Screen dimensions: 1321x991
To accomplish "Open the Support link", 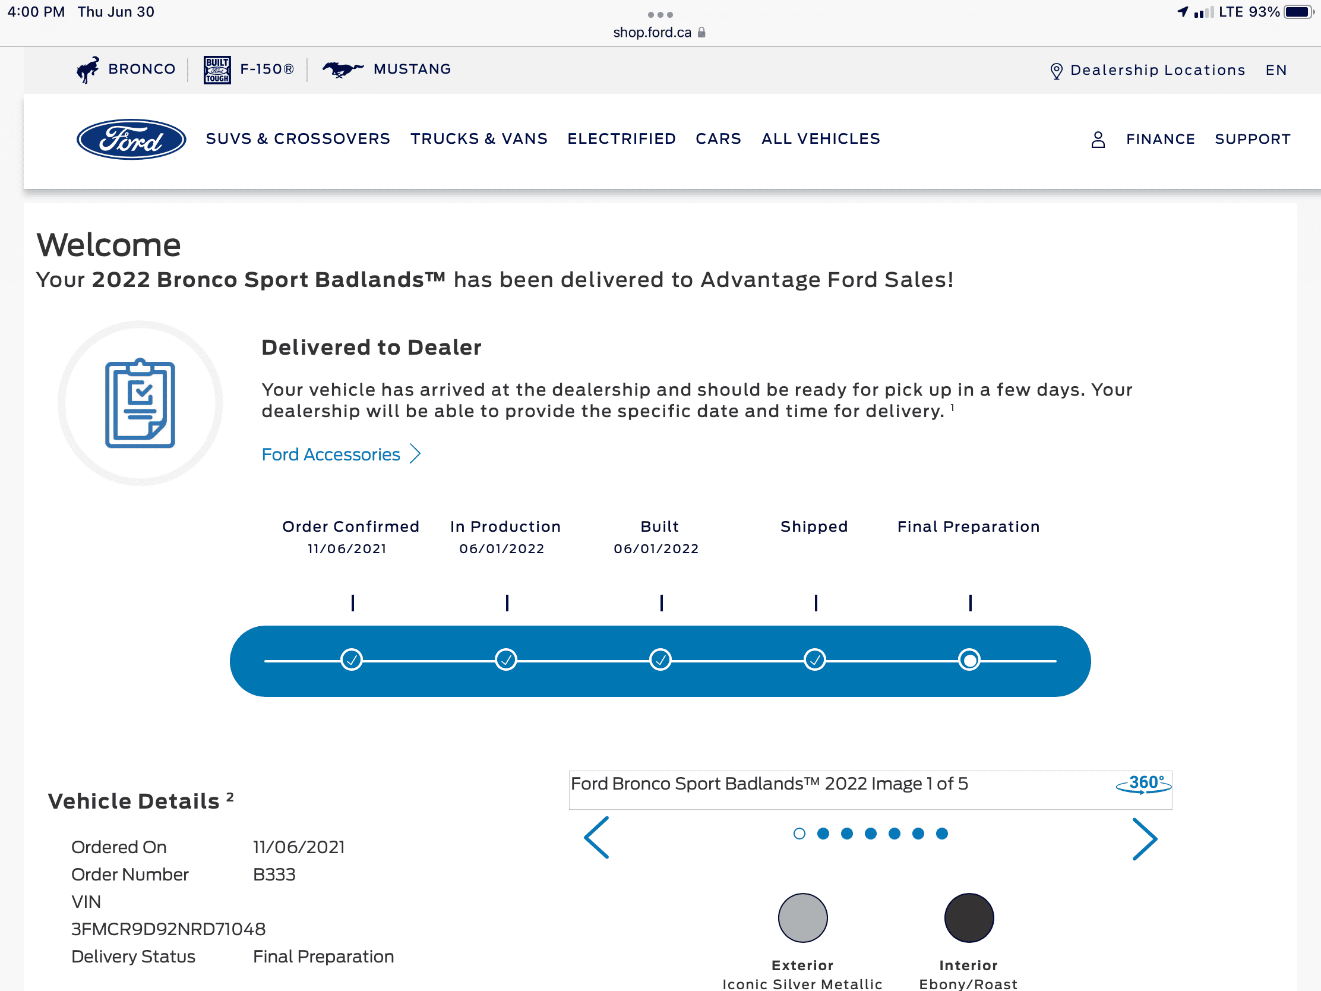I will [x=1252, y=139].
